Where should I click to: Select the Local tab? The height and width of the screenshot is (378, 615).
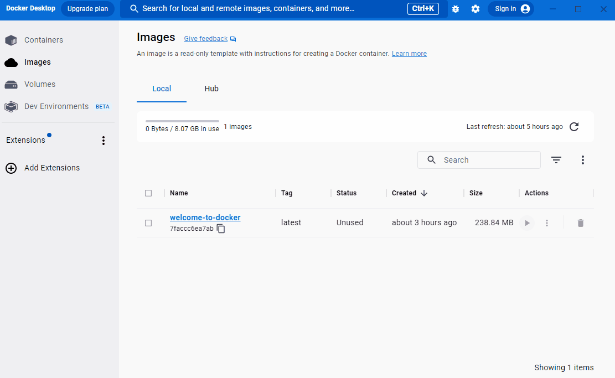[161, 89]
